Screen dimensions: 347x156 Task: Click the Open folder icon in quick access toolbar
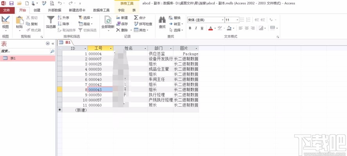tap(19, 3)
